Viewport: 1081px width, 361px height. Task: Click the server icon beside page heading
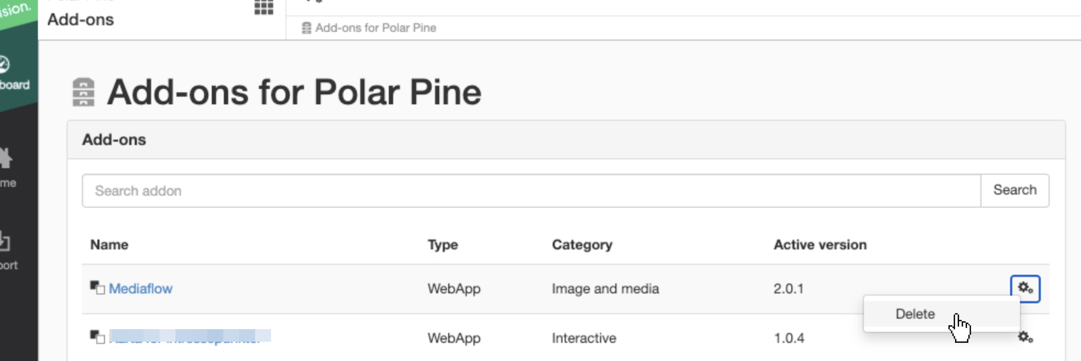point(84,92)
